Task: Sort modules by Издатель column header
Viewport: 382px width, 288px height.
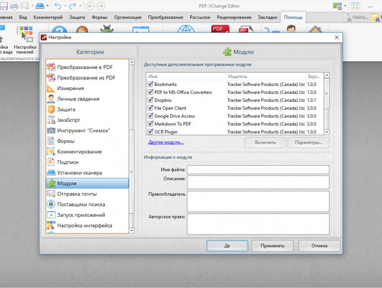Action: tap(266, 76)
